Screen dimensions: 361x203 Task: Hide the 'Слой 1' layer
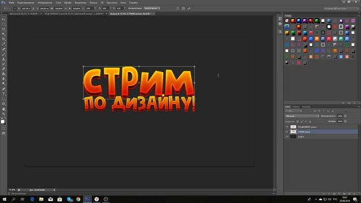tap(287, 136)
